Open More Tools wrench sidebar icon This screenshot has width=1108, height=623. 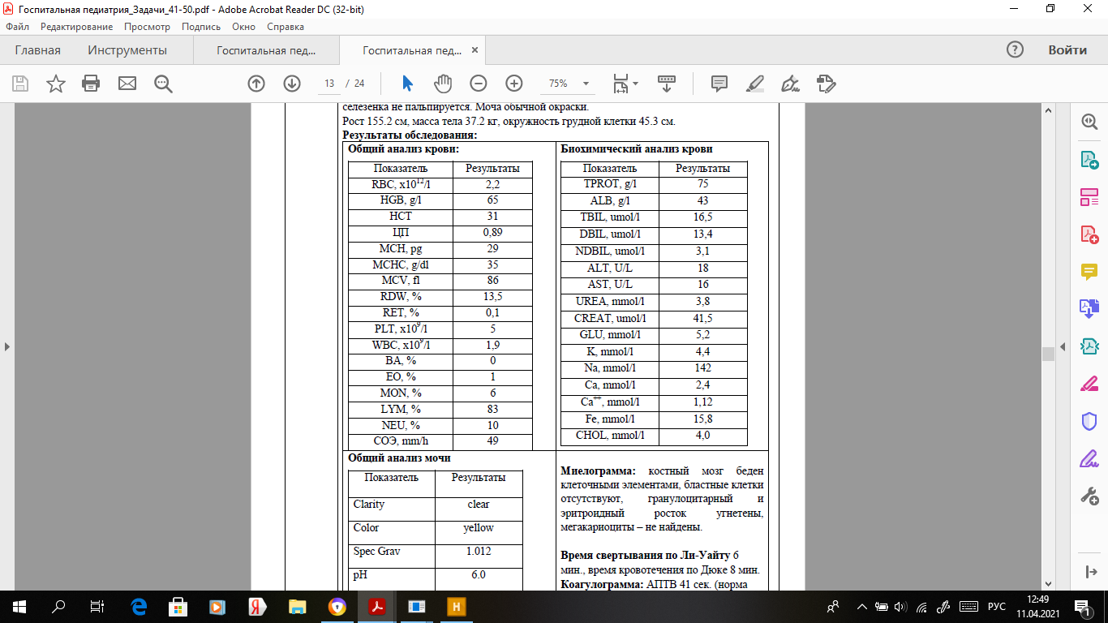tap(1089, 496)
